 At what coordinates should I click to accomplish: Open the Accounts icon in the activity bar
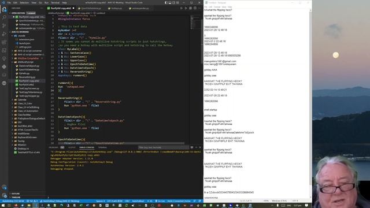pos(4,187)
